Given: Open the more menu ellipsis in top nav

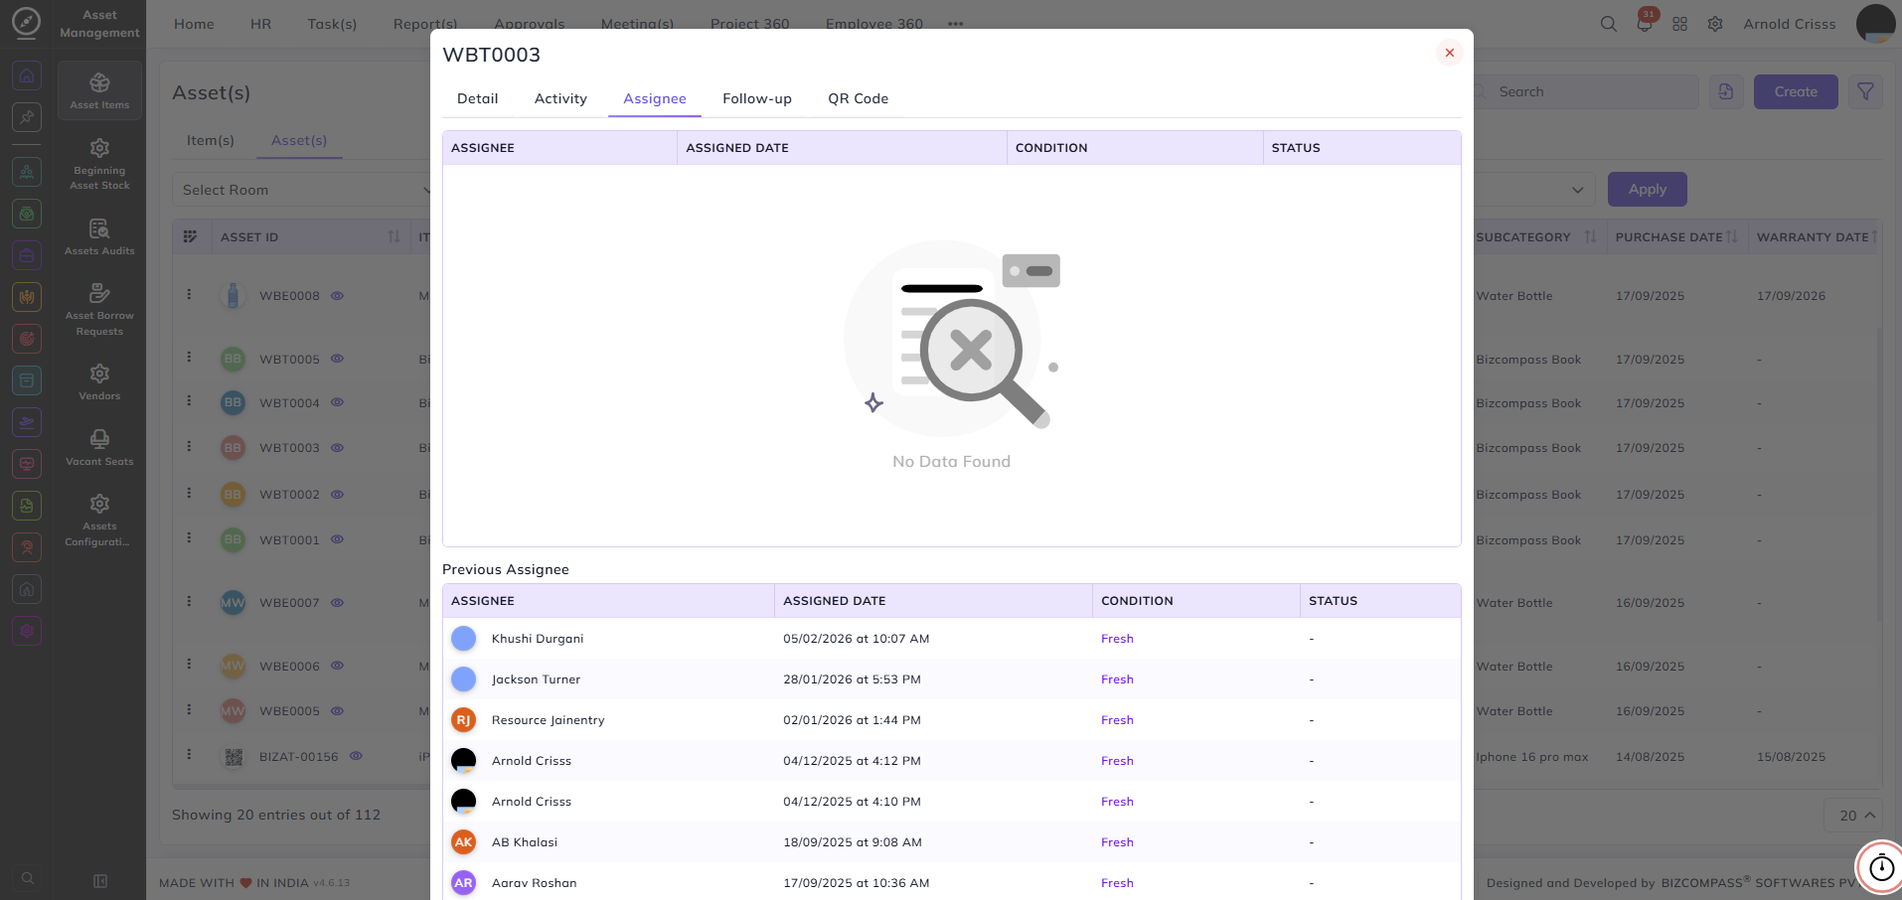Looking at the screenshot, I should click(955, 24).
